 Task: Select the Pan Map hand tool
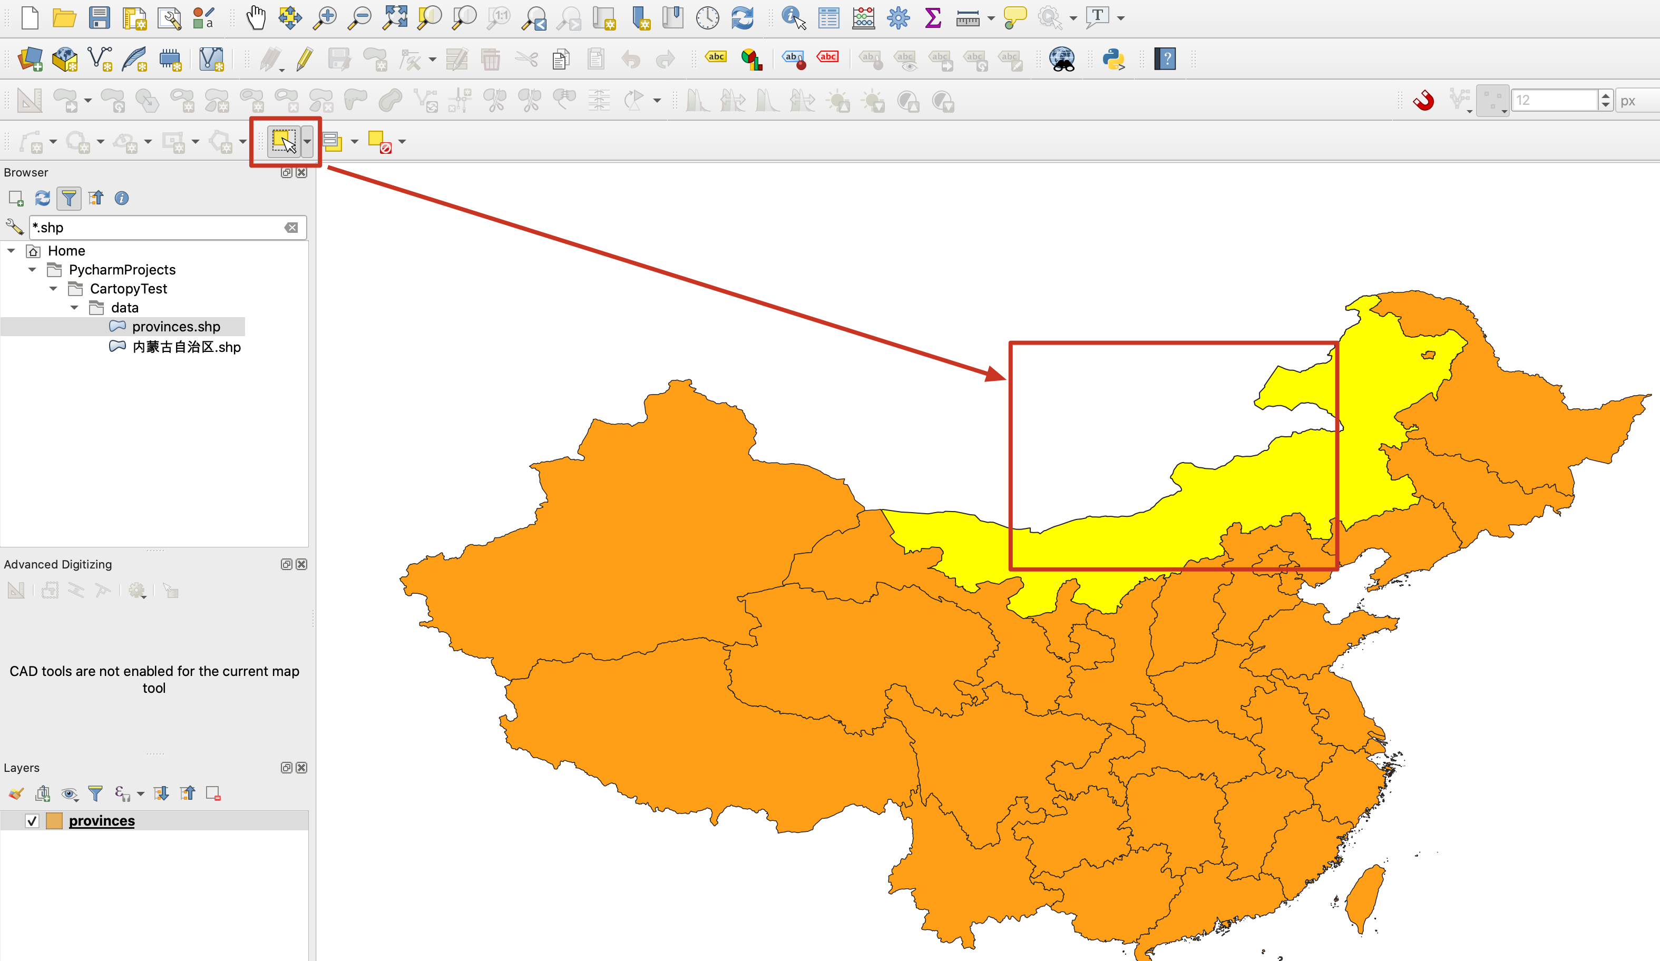pos(256,18)
